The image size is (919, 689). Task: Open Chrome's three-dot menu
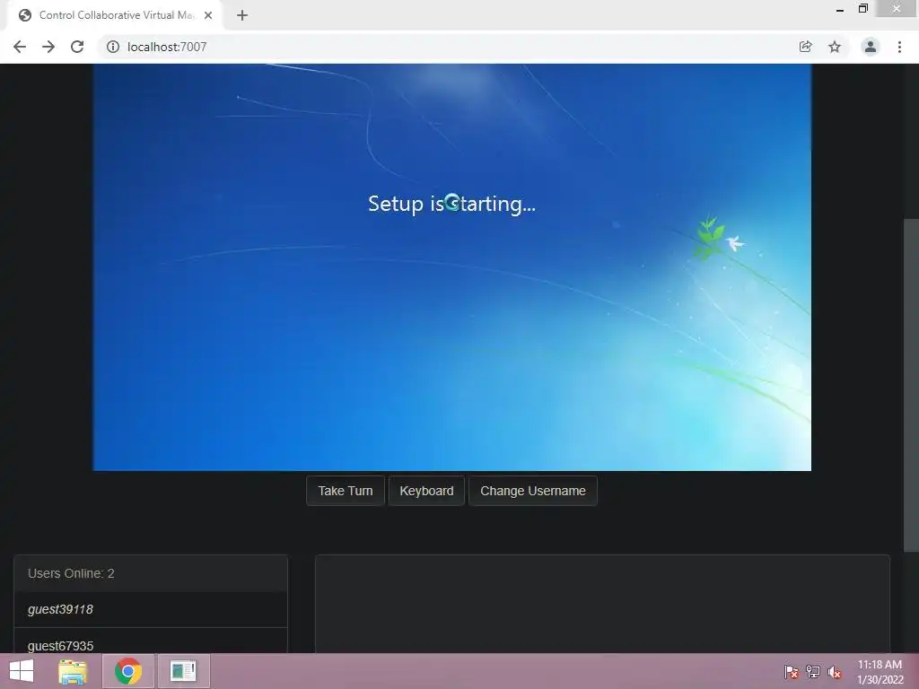pyautogui.click(x=899, y=47)
